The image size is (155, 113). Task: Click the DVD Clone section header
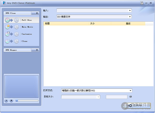[17, 13]
